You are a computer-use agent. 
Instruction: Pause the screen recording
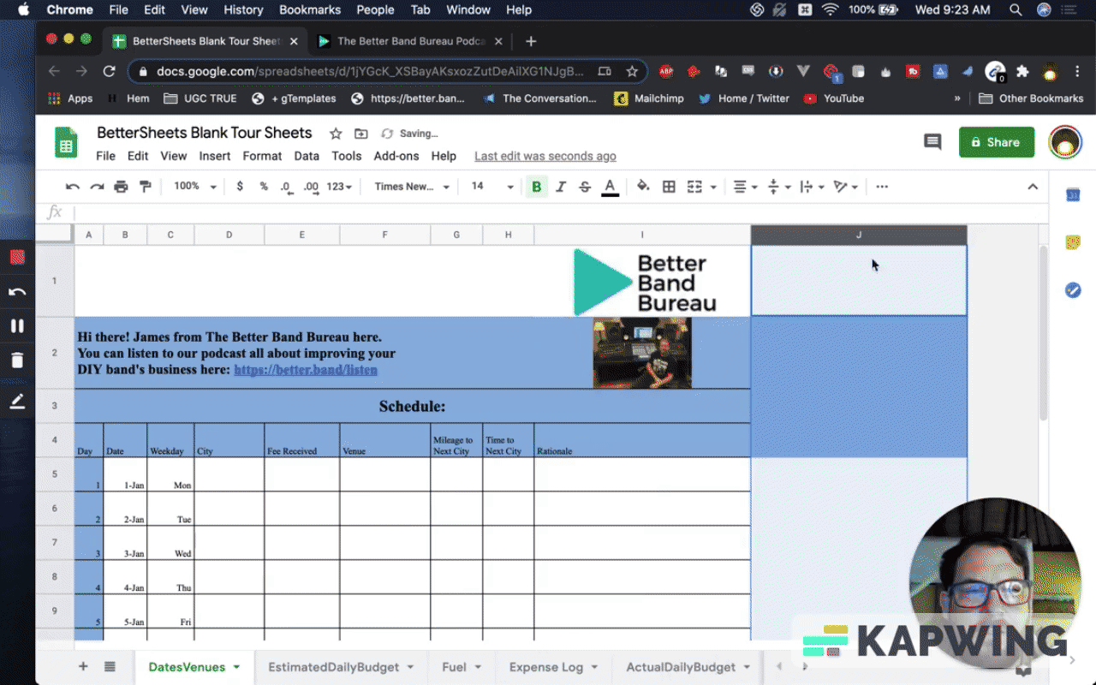coord(17,325)
